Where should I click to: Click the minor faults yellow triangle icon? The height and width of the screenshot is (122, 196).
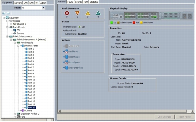88,13
